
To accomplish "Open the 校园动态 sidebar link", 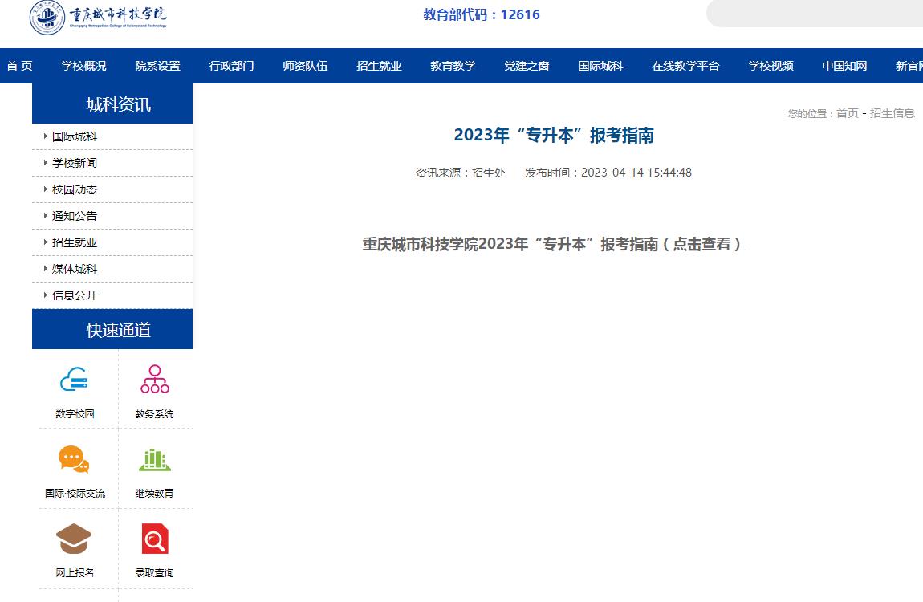I will [74, 189].
